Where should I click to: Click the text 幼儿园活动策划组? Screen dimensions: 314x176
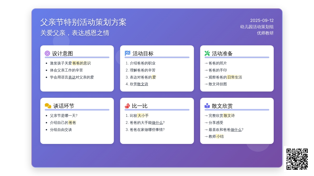pyautogui.click(x=257, y=27)
